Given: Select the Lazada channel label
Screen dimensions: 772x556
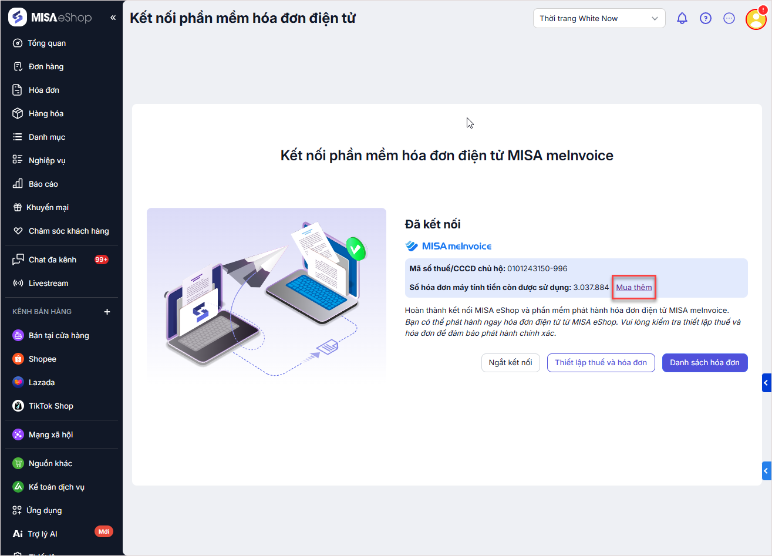Looking at the screenshot, I should 42,382.
